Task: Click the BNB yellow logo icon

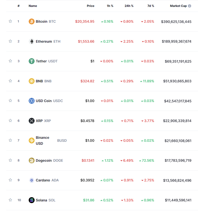Action: click(x=31, y=81)
